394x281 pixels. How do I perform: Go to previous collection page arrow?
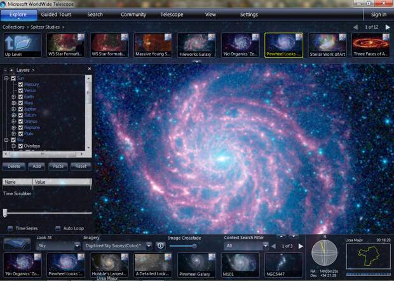coord(356,27)
